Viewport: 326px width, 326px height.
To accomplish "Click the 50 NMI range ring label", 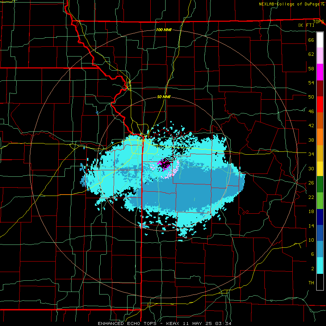I will pos(164,97).
